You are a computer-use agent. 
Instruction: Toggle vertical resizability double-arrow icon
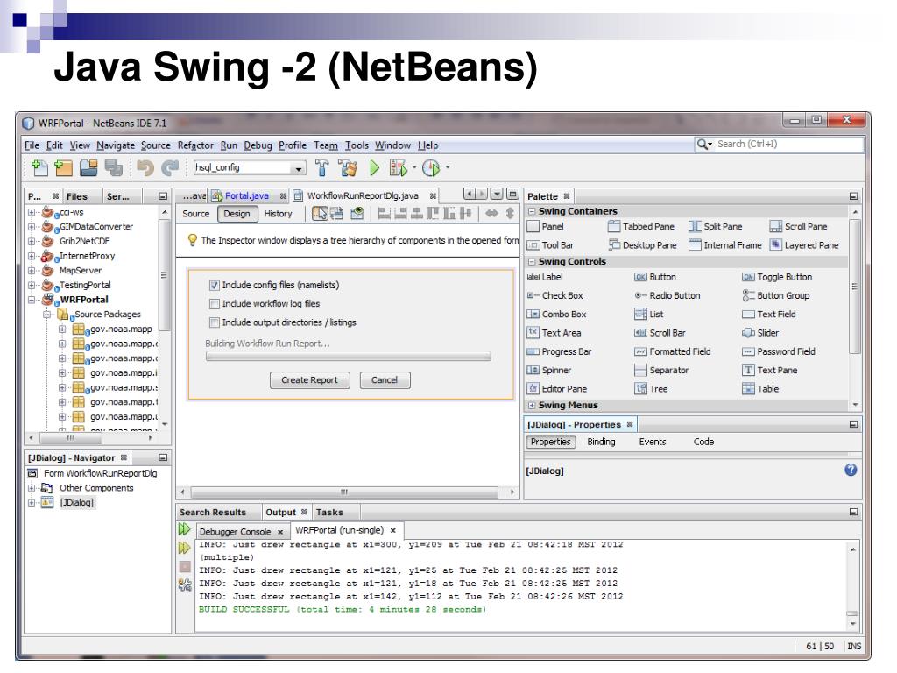[x=510, y=214]
